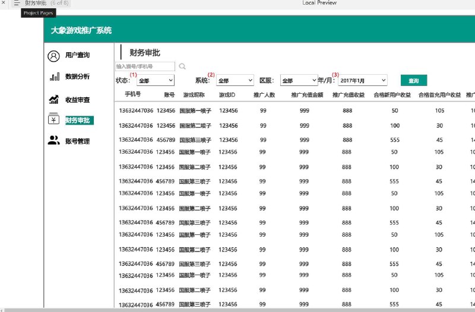
Task: Focus the 输入账号/手机号 search field
Action: (x=145, y=66)
